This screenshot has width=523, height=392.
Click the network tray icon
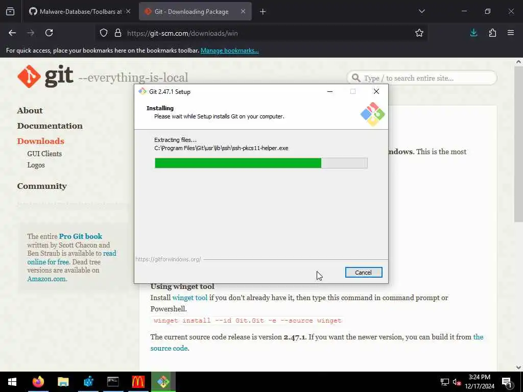[445, 382]
